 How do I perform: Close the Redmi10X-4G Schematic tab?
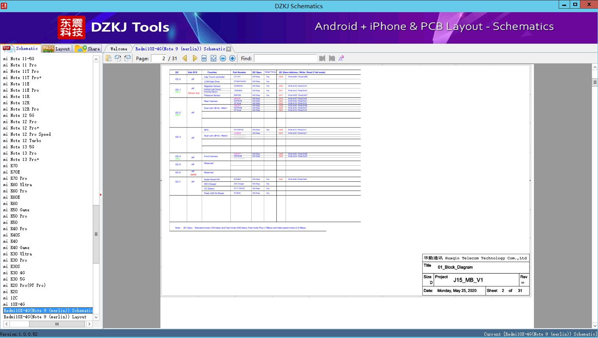[x=229, y=49]
